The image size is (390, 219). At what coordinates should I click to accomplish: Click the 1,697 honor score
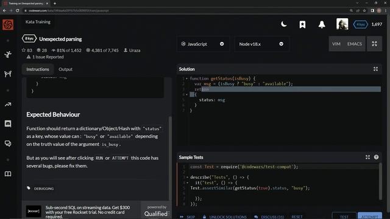(x=377, y=24)
